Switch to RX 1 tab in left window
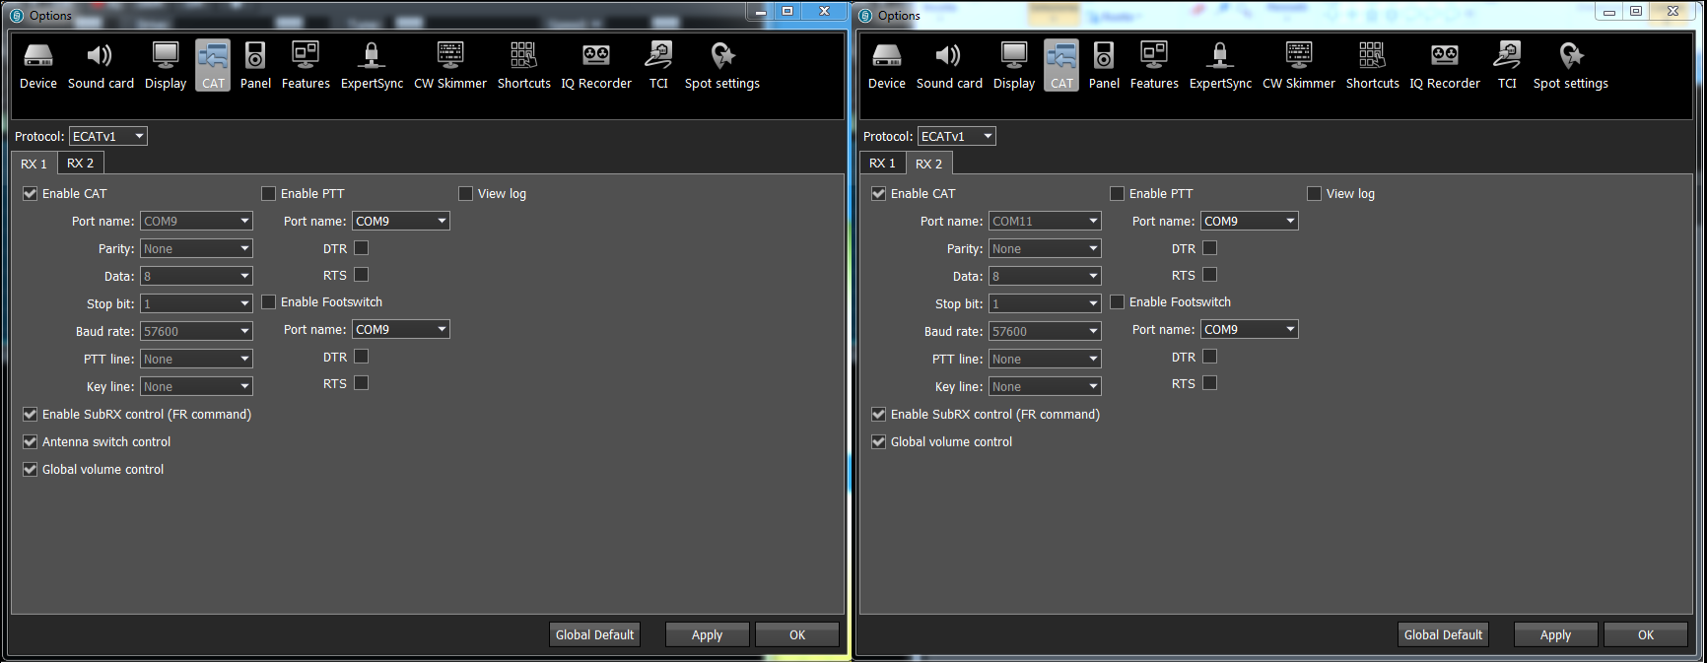 pos(34,164)
